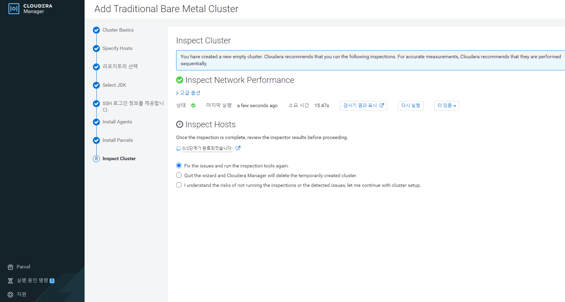The width and height of the screenshot is (565, 302).
Task: Go to Select JDK step
Action: coord(114,85)
